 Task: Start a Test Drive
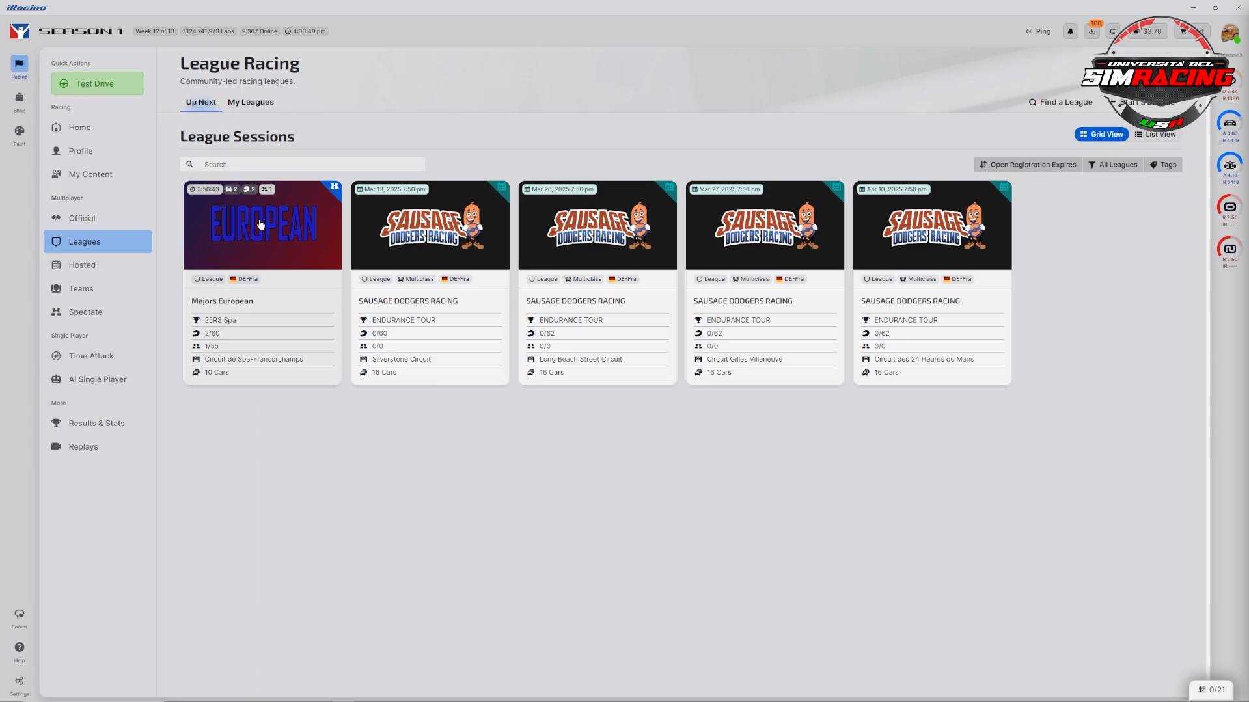tap(98, 83)
